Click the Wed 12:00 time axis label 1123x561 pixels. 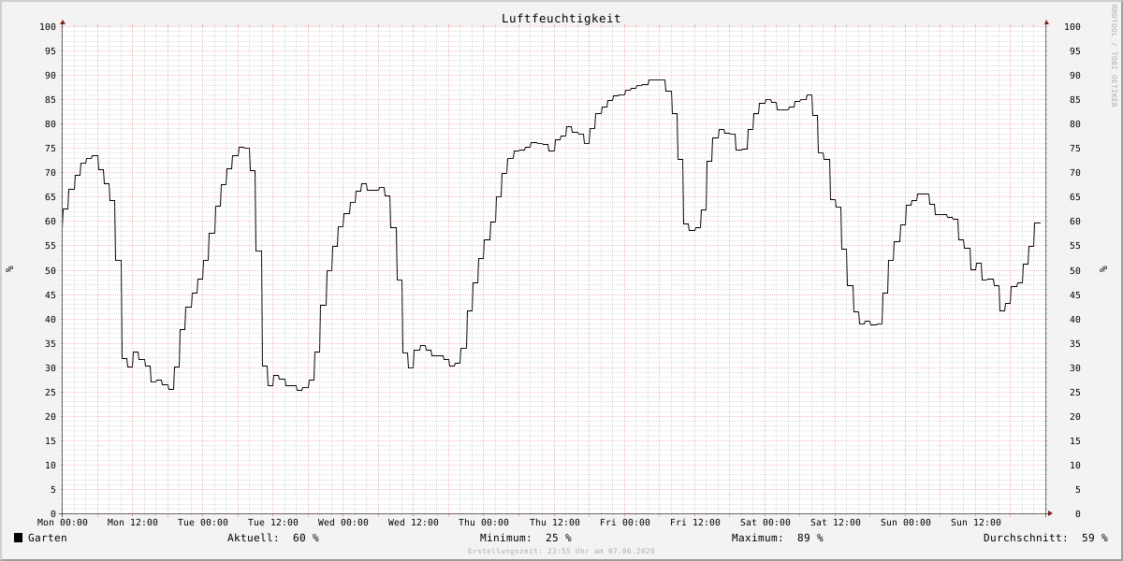tap(414, 523)
